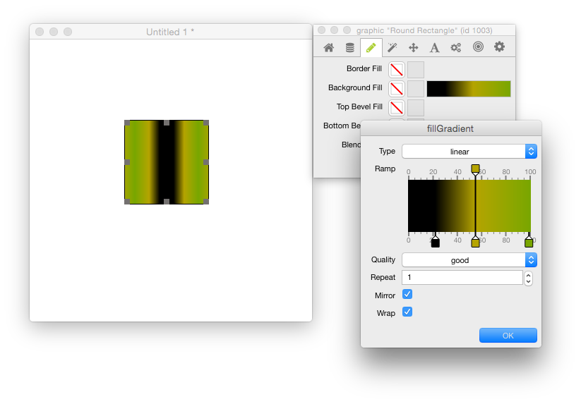The height and width of the screenshot is (404, 581).
Task: Select the gradient rectangle on the canvas
Action: point(167,162)
